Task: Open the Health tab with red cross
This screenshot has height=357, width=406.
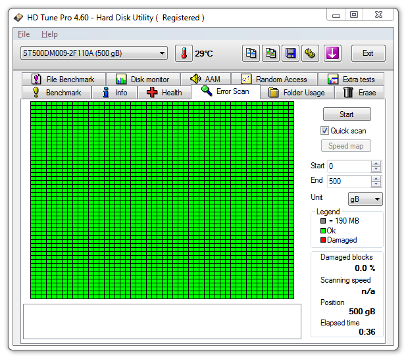Action: (164, 93)
